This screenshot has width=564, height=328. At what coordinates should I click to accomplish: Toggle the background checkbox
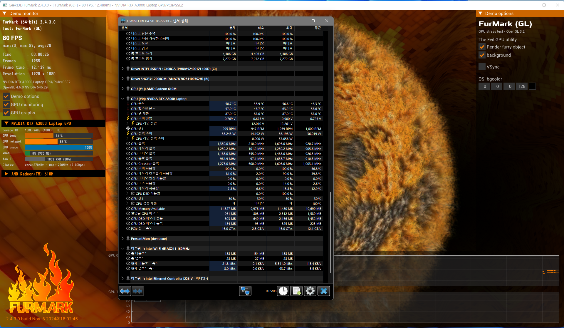coord(482,55)
